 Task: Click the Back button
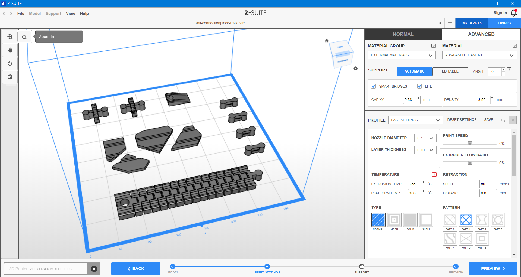click(136, 269)
